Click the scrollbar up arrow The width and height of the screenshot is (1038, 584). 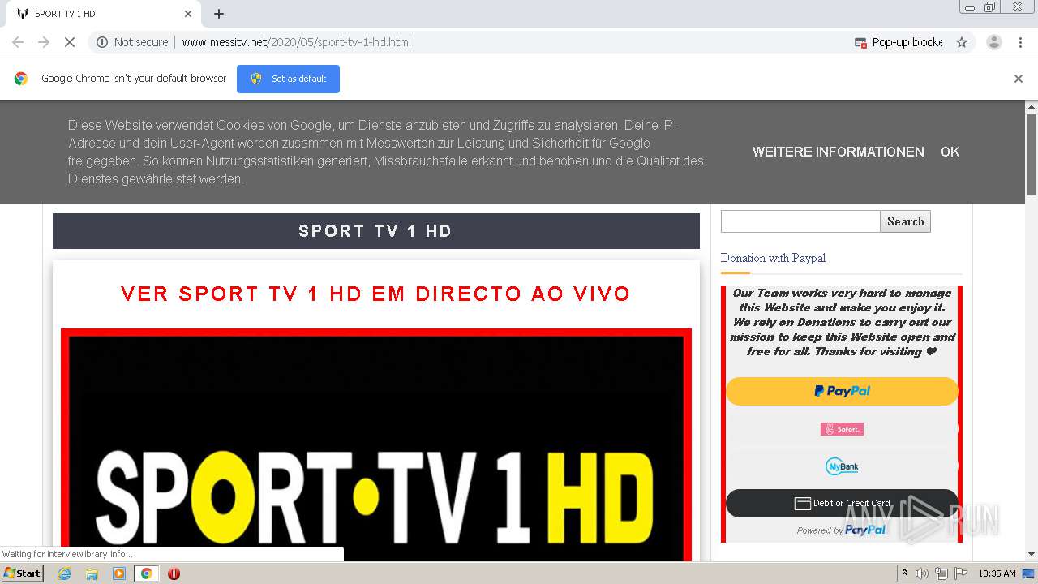(1032, 107)
